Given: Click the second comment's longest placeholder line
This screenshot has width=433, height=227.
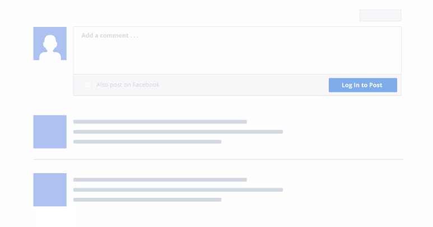Looking at the screenshot, I should (x=178, y=189).
